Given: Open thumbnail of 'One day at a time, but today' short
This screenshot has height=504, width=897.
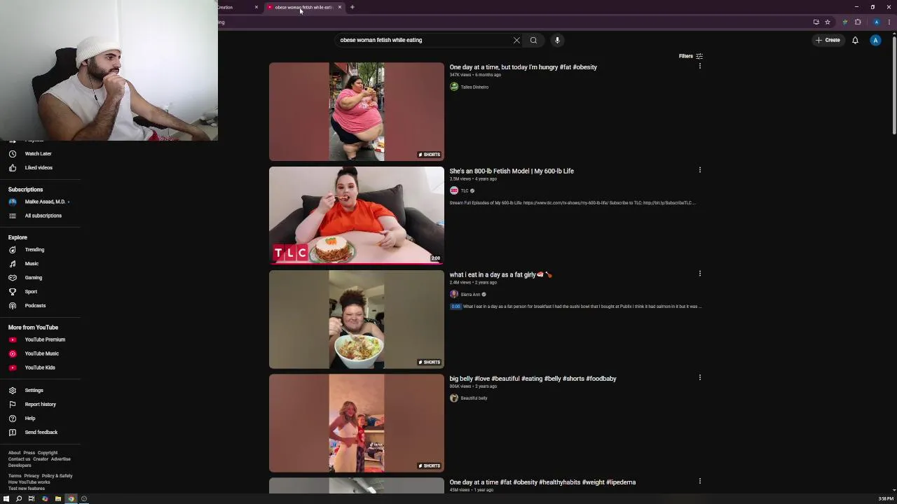Looking at the screenshot, I should click(356, 112).
